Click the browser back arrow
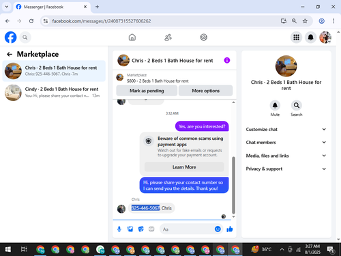 coord(8,21)
